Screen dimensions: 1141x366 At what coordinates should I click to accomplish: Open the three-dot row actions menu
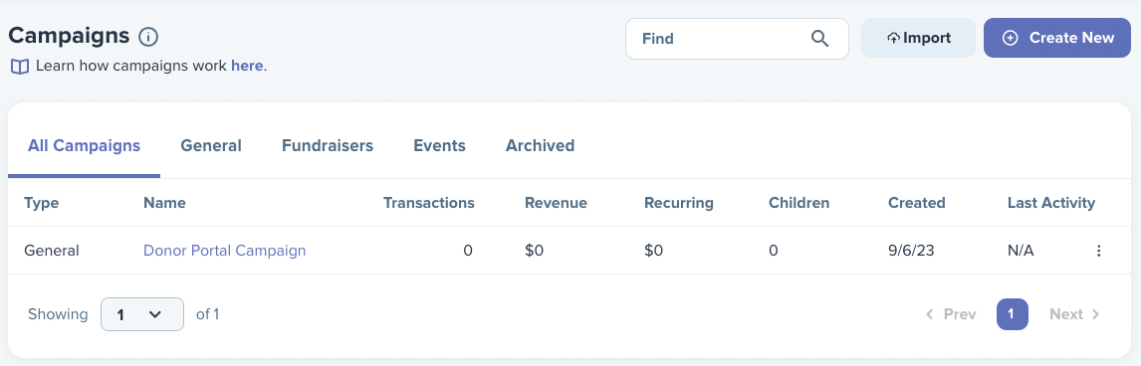[1099, 251]
